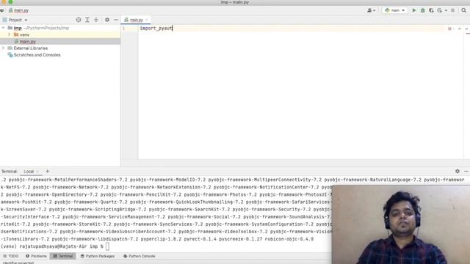Click line number 1 in the gutter
Viewport: 470px width, 264px height.
[x=123, y=28]
